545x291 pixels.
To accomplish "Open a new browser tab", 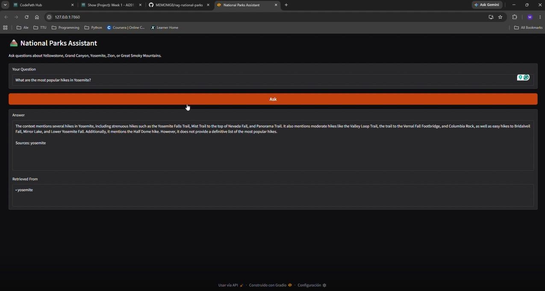I will click(x=286, y=5).
